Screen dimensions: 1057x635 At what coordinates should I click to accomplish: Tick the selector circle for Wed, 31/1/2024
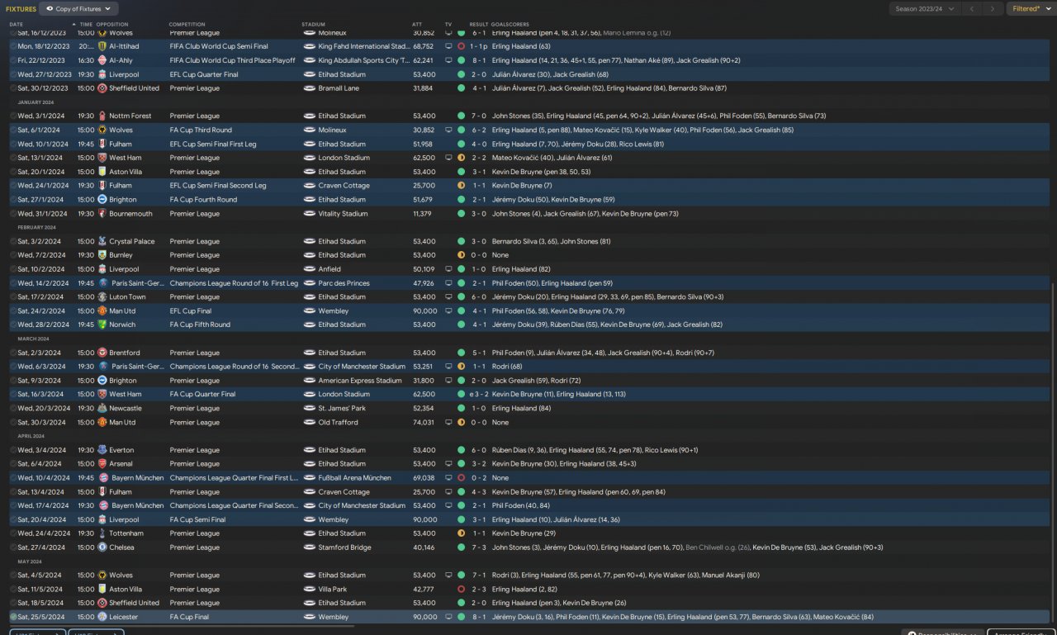point(13,214)
